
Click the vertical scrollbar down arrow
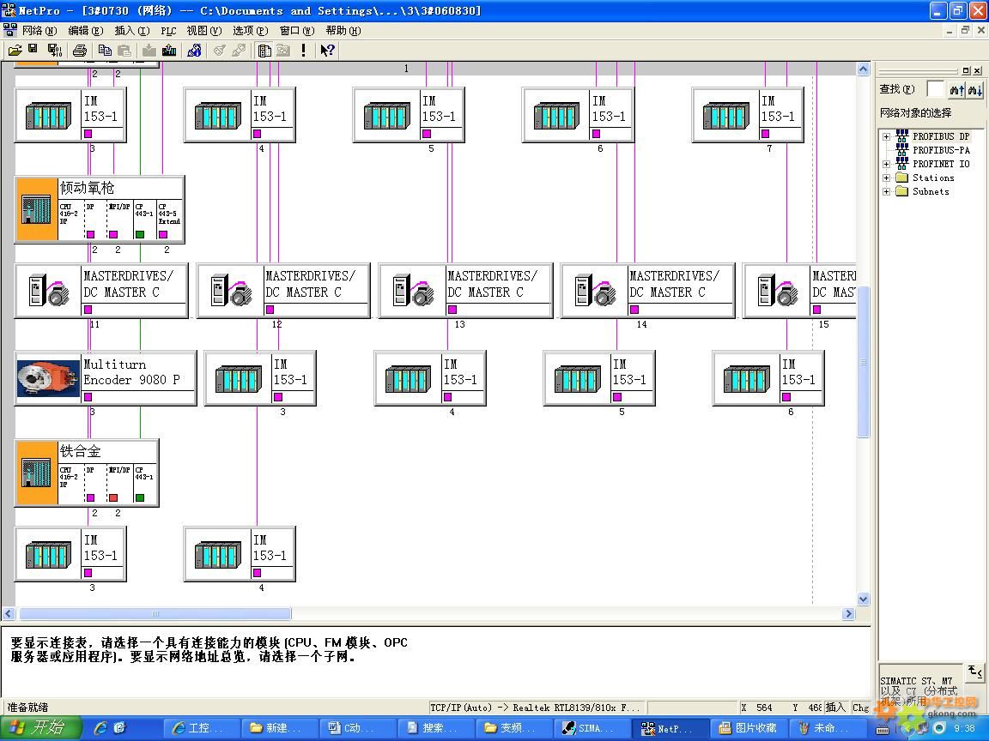pos(864,599)
